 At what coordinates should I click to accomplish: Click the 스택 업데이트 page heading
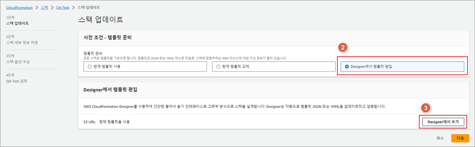tap(101, 20)
